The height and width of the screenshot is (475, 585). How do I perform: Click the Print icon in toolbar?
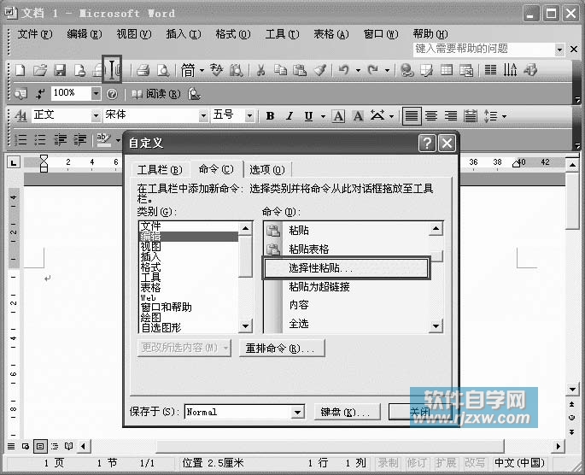pos(143,70)
